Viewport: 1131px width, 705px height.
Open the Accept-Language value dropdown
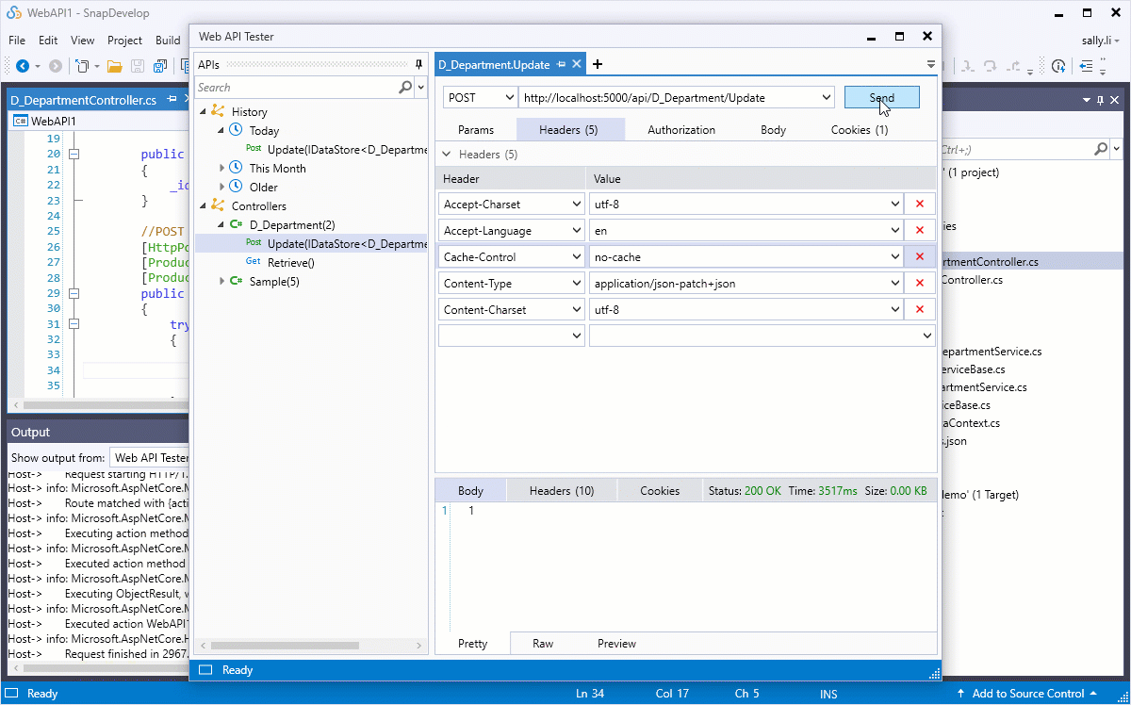[x=894, y=230]
